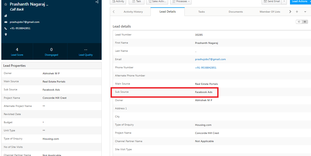The image size is (311, 156).
Task: Click Concorde Hill Crest in Lead Properties panel
Action: (x=55, y=98)
